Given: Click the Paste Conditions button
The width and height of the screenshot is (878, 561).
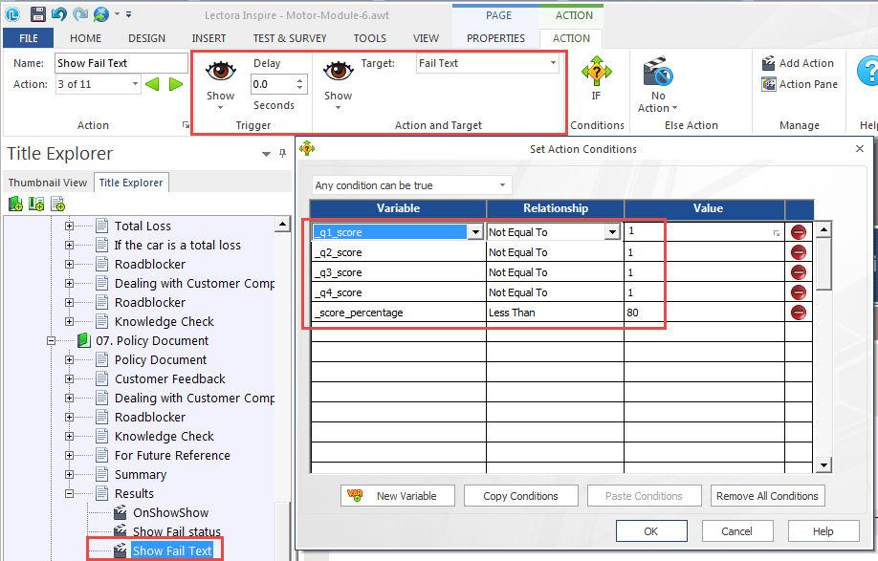Looking at the screenshot, I should click(x=644, y=496).
